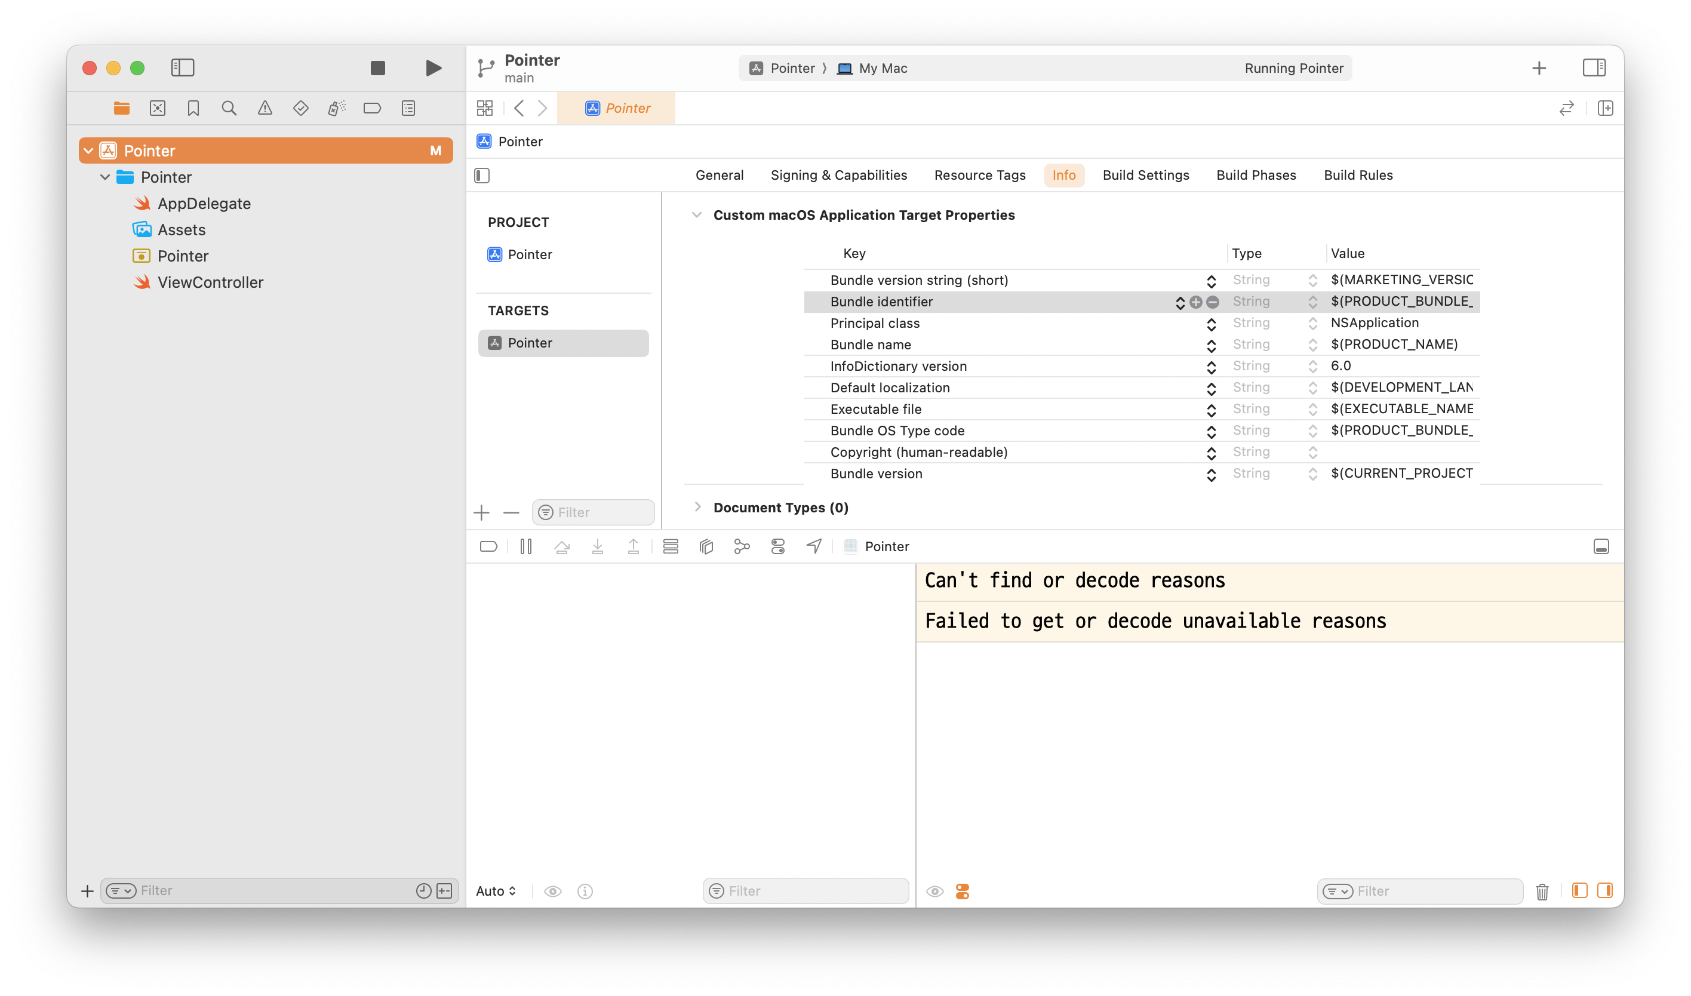The height and width of the screenshot is (996, 1691).
Task: Hide the debug area
Action: click(x=1601, y=546)
